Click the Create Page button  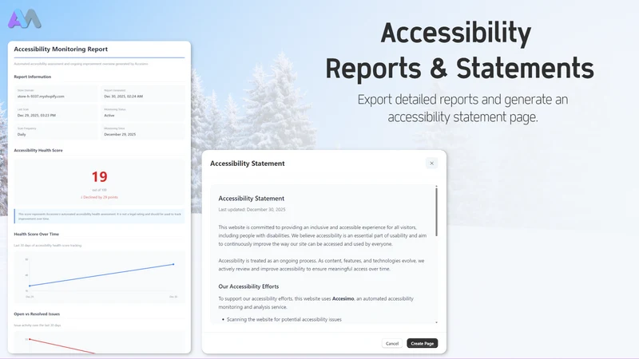423,343
